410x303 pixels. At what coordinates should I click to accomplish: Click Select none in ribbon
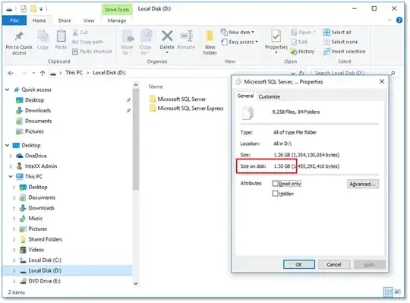pyautogui.click(x=340, y=42)
